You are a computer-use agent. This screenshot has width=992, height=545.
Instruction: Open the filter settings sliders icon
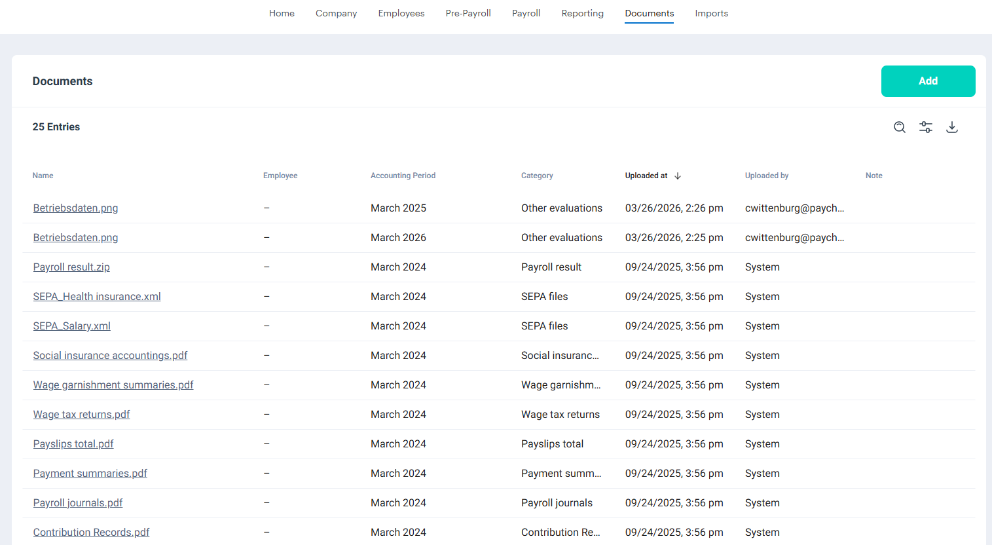pos(926,127)
